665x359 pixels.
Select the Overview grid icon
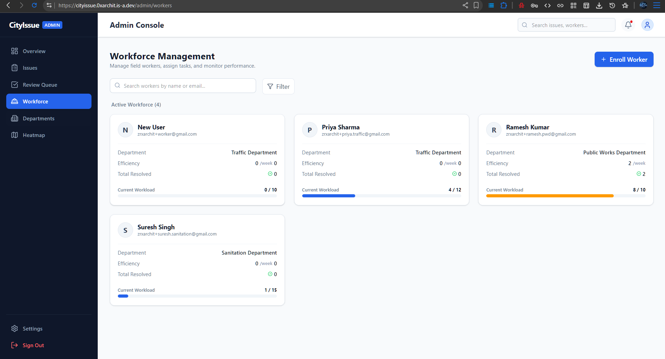(15, 51)
